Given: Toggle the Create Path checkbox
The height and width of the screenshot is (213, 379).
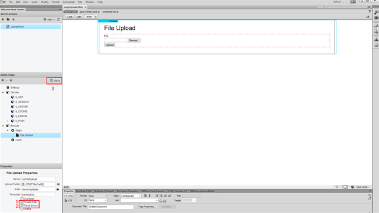Looking at the screenshot, I should pos(22,202).
